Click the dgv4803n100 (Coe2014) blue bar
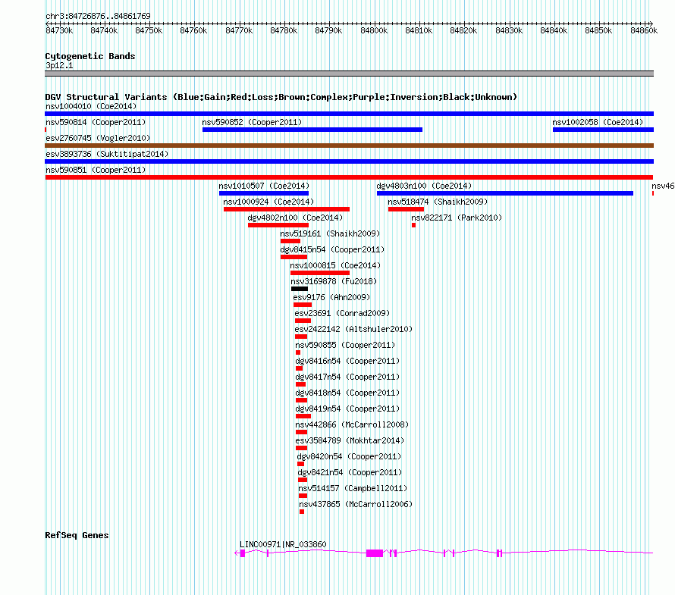 [x=505, y=193]
